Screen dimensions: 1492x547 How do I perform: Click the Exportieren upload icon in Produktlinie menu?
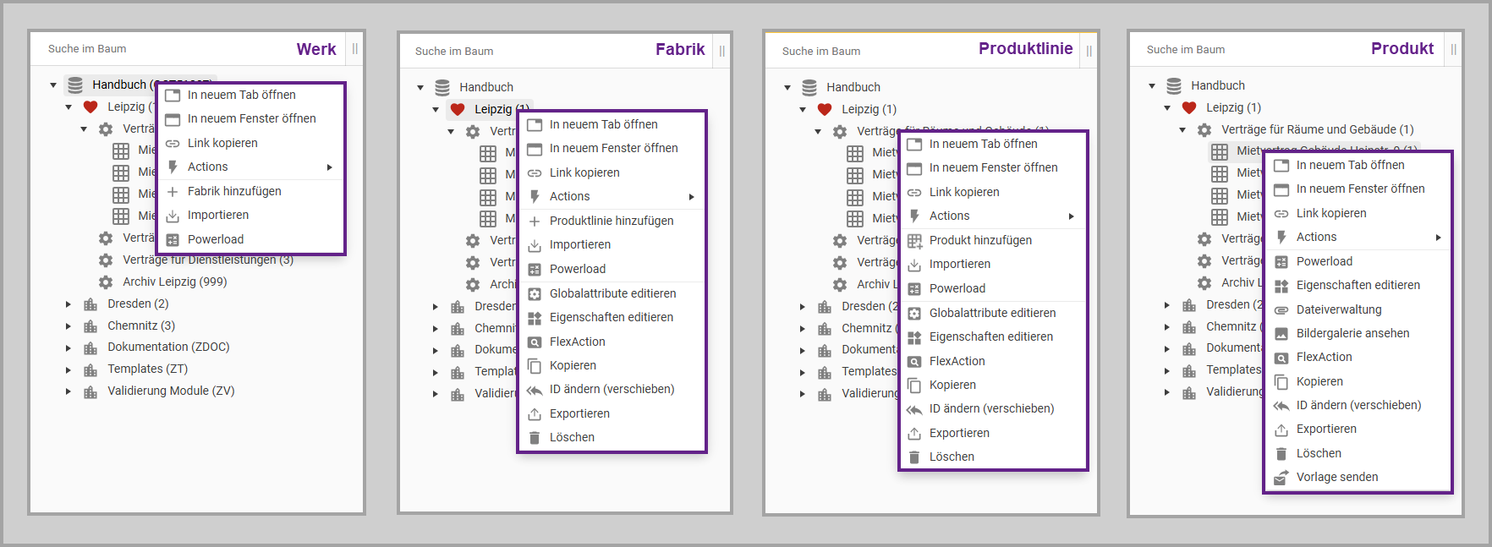point(914,434)
